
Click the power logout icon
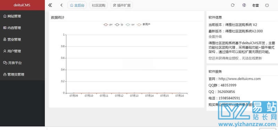click(x=267, y=5)
